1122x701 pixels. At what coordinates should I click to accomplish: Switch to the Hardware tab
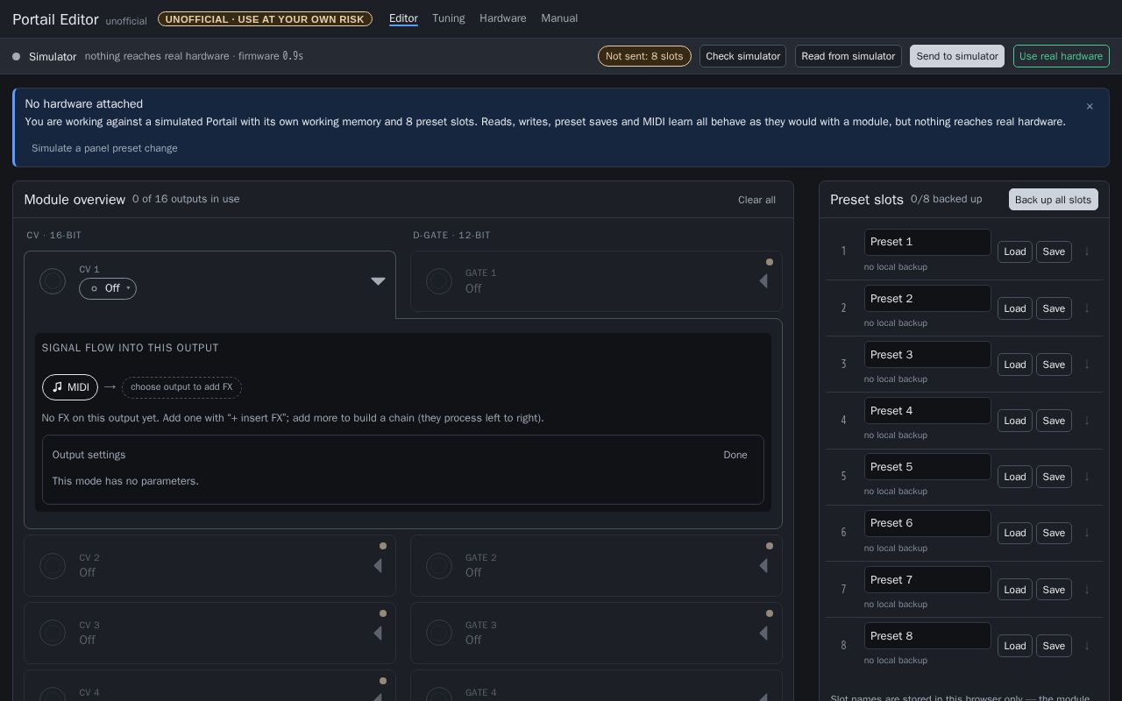coord(503,18)
